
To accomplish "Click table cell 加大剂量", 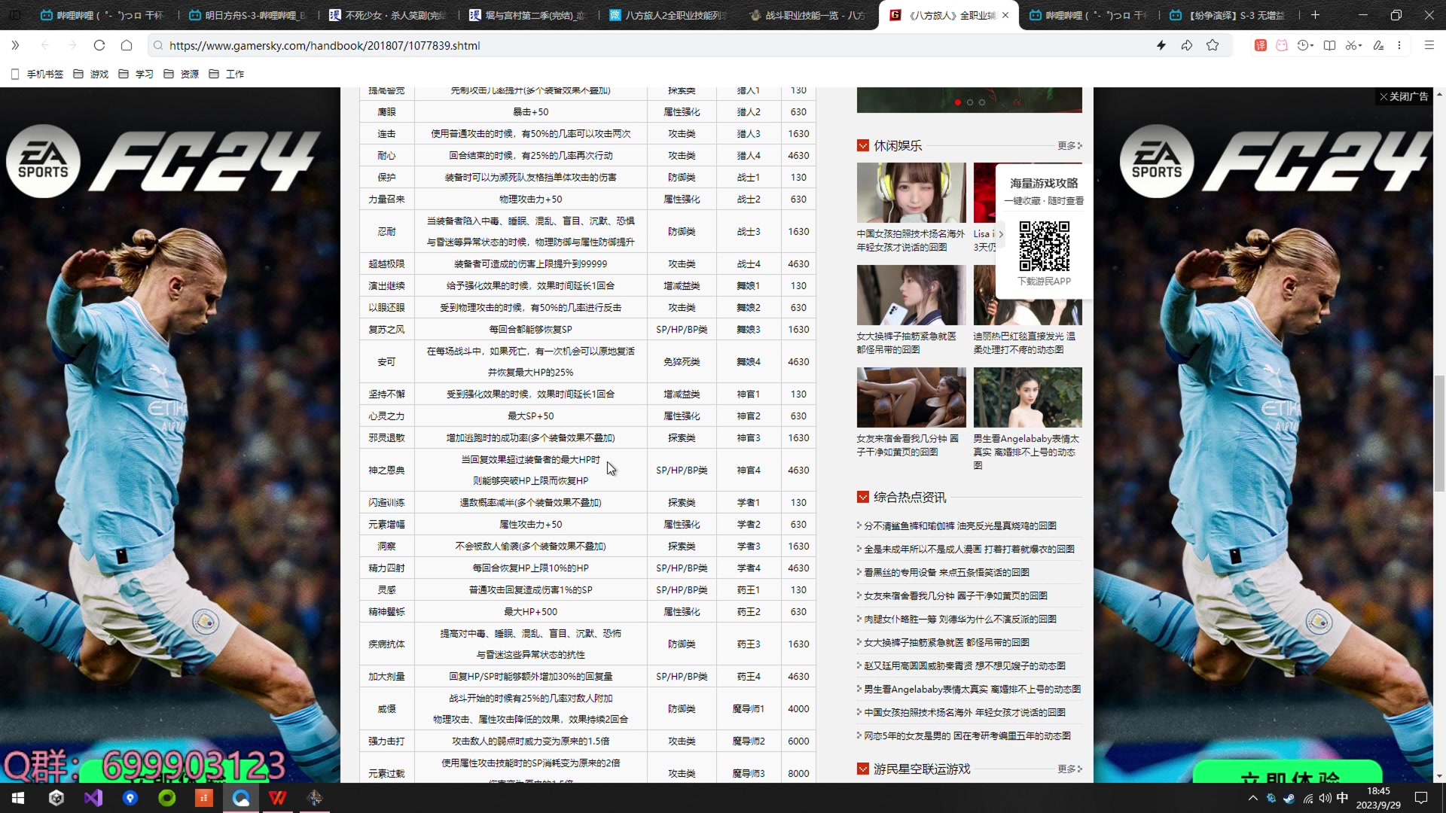I will pos(386,677).
